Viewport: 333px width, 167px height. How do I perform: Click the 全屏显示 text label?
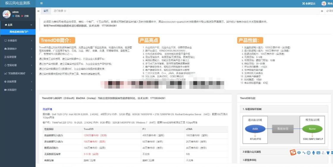310,4
